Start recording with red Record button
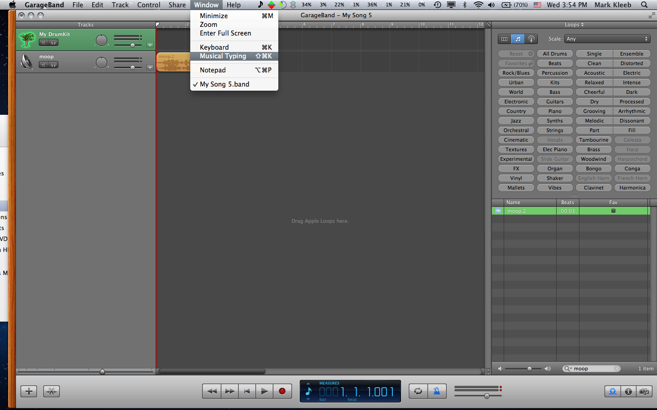This screenshot has height=410, width=657. [282, 391]
